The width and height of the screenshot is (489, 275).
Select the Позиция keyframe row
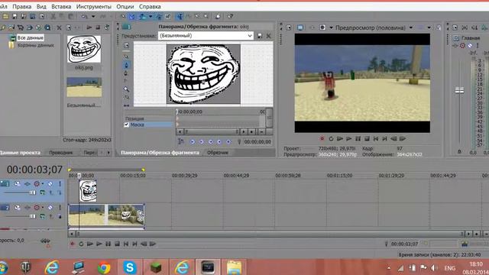(x=147, y=118)
